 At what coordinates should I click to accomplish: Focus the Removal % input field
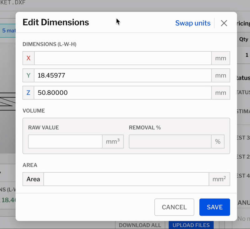point(170,142)
